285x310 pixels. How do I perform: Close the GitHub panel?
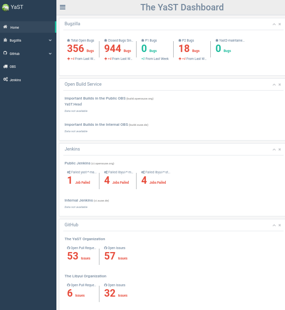[x=280, y=225]
